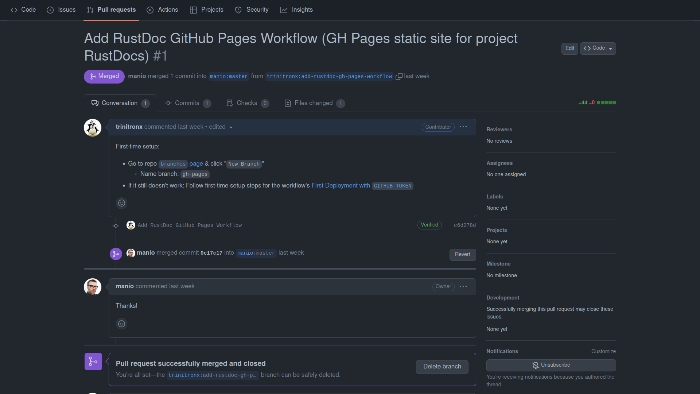Click the copy branch name icon
Viewport: 700px width, 394px height.
coord(399,77)
